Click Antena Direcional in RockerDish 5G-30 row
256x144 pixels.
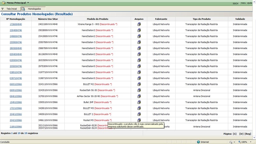202,90
